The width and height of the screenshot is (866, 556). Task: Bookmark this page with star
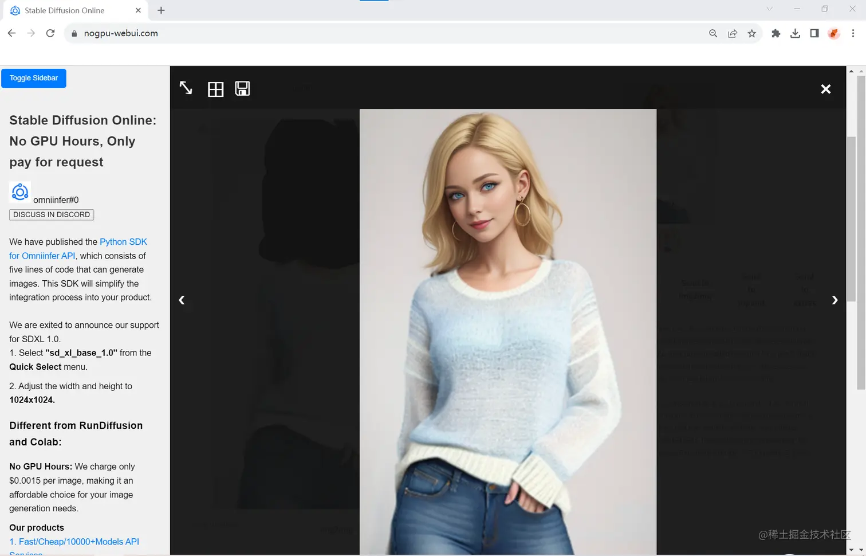(x=752, y=33)
